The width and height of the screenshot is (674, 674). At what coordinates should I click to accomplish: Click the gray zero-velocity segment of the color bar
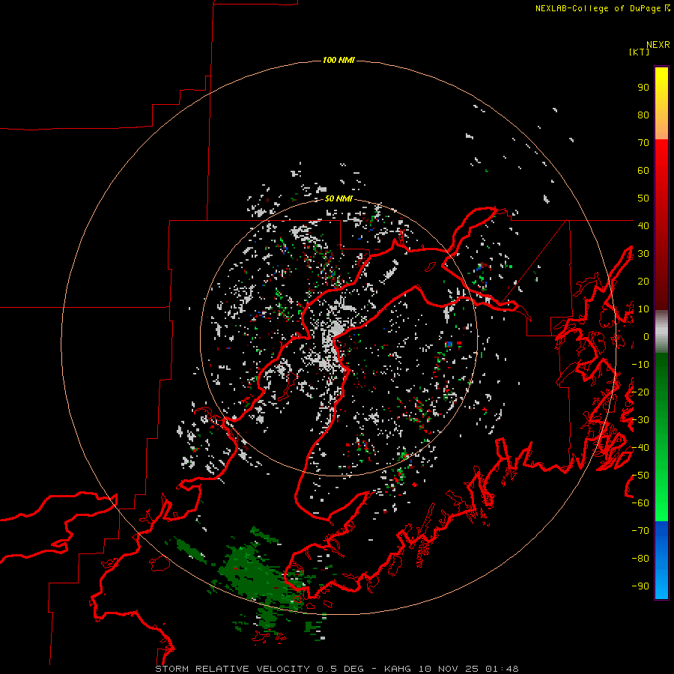(661, 332)
